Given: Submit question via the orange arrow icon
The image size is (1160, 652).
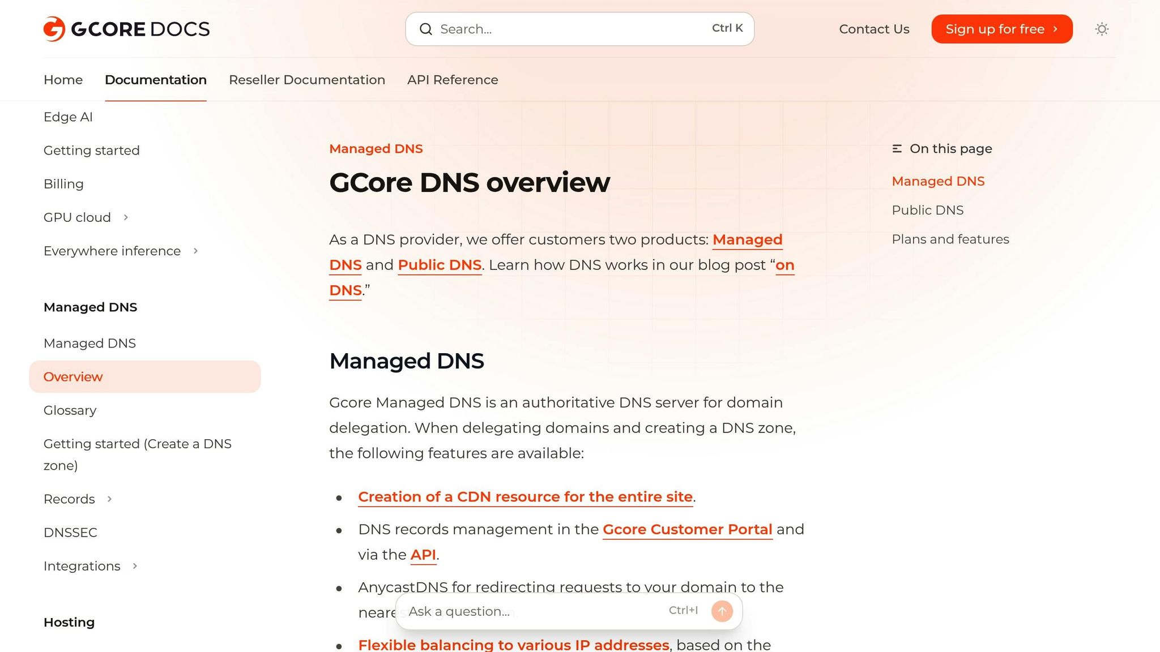Looking at the screenshot, I should 722,611.
